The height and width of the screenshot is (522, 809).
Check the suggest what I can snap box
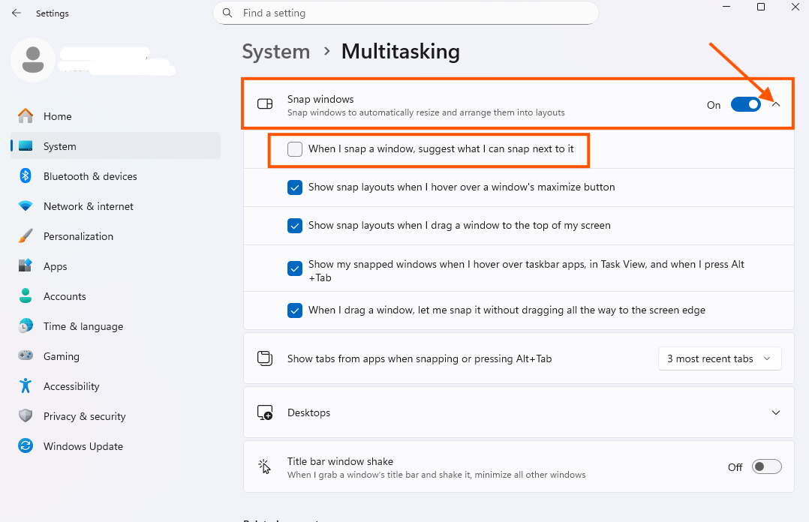(295, 149)
